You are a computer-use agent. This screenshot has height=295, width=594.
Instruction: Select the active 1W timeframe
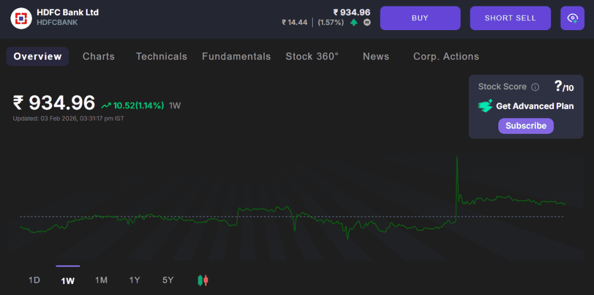[68, 281]
